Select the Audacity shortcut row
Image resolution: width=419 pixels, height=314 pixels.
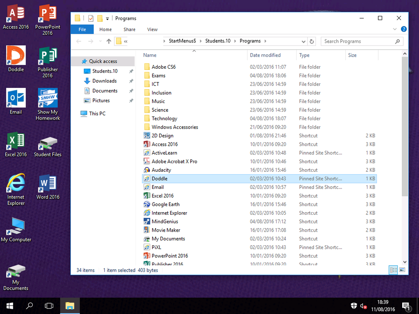coord(259,170)
